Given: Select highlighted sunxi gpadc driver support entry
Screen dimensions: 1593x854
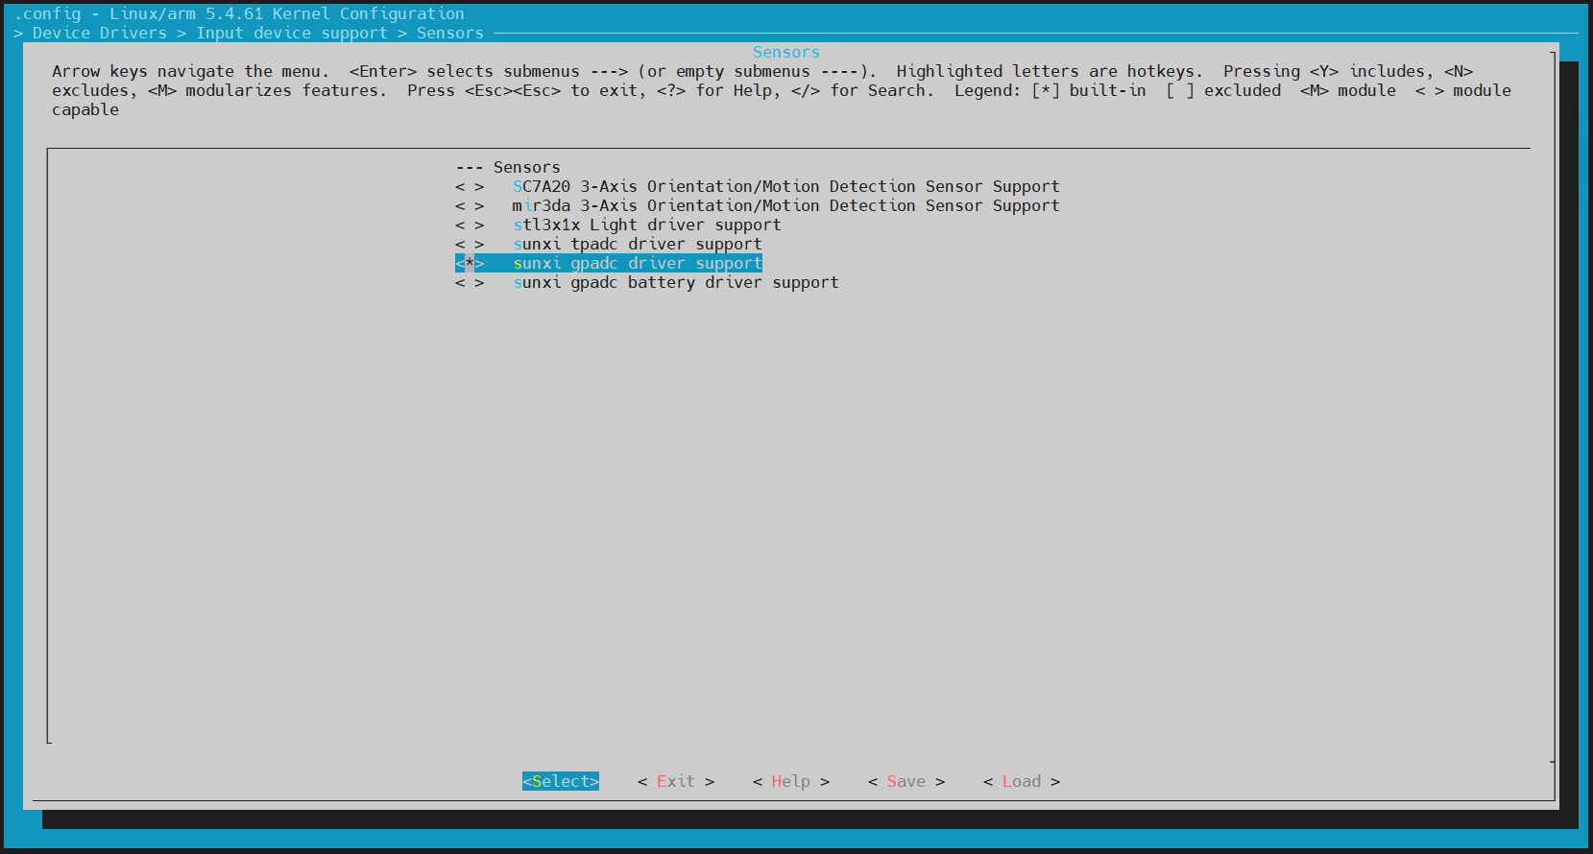Looking at the screenshot, I should pyautogui.click(x=638, y=263).
